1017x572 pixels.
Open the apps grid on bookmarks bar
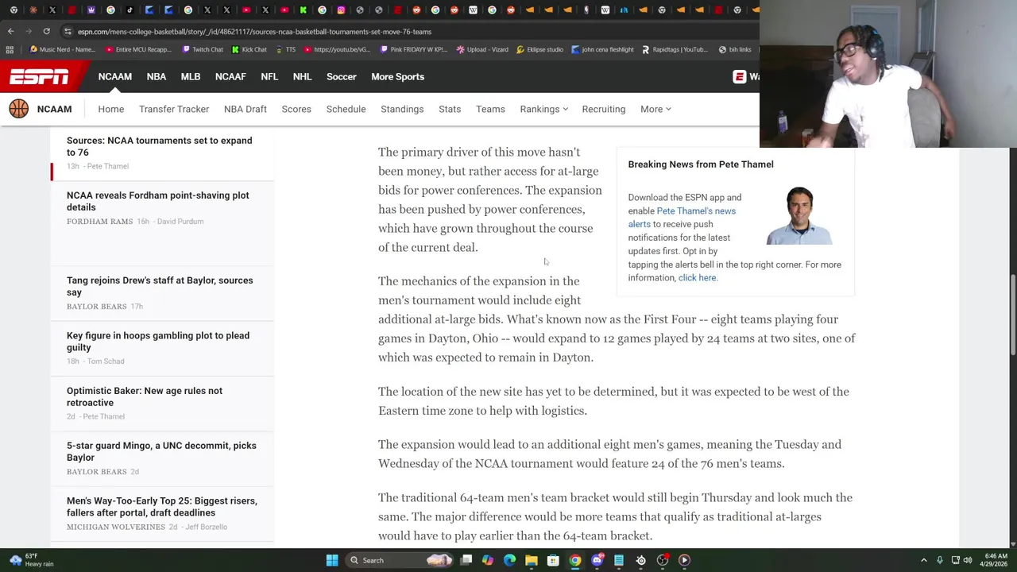[10, 49]
